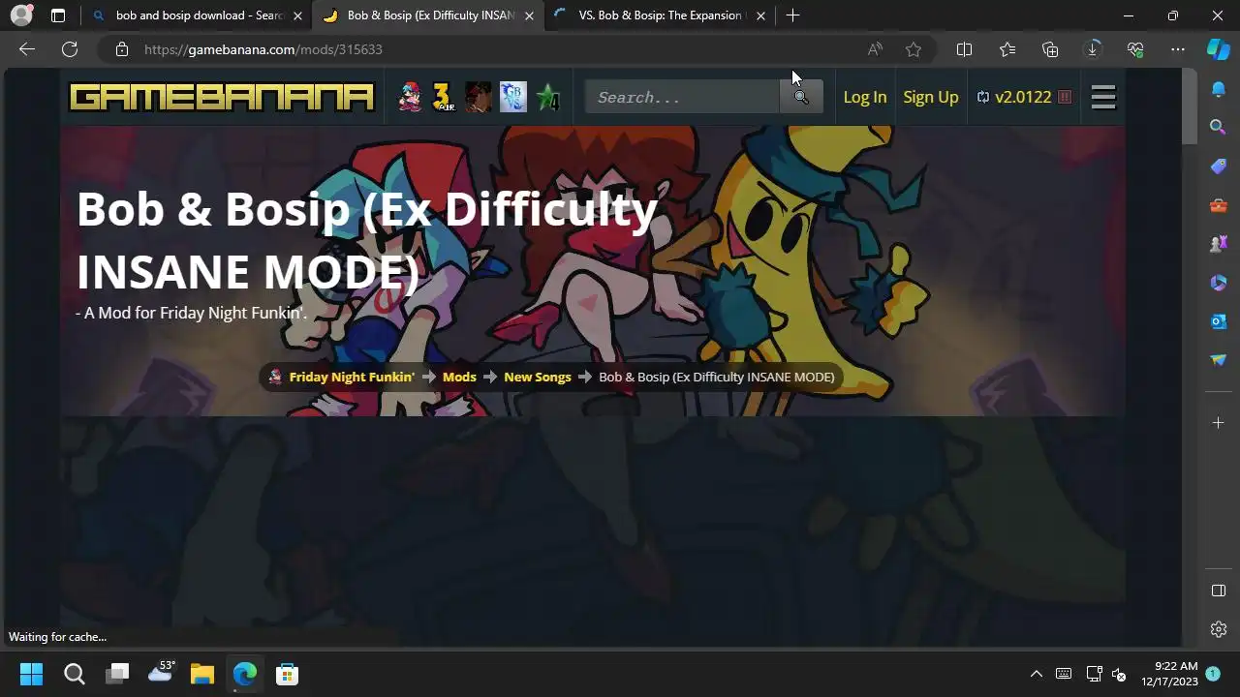Close the VS. Bob & Bosip Expansion tab
Image resolution: width=1240 pixels, height=697 pixels.
(760, 15)
